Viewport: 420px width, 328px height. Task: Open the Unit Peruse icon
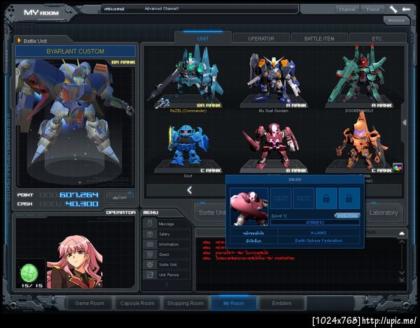pos(150,274)
